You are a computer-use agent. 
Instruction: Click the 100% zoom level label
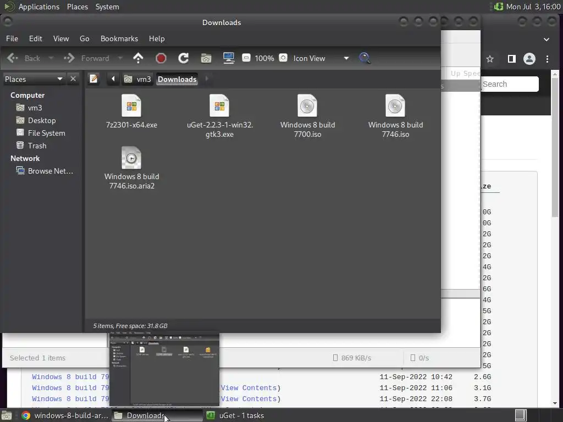(x=264, y=58)
